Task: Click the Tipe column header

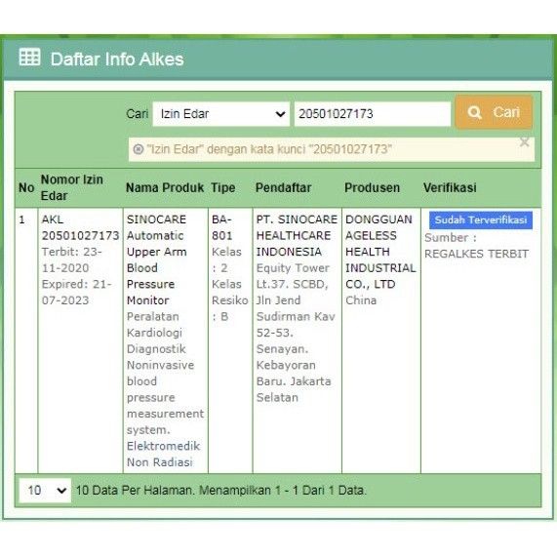Action: click(223, 187)
